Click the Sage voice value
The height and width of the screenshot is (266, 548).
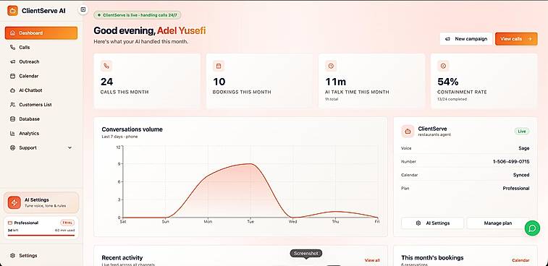(524, 148)
